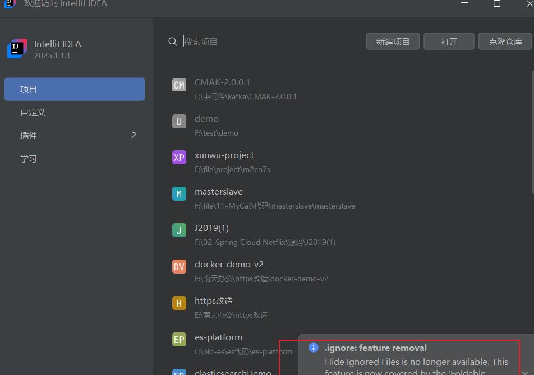
Task: Open the 学习 section
Action: click(75, 159)
